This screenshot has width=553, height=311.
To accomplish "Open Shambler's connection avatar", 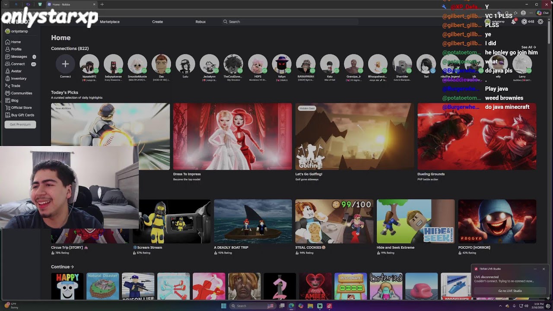I will [x=402, y=64].
